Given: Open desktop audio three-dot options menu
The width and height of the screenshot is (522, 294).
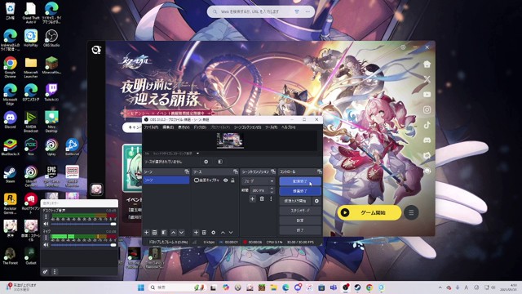Looking at the screenshot, I should (46, 216).
